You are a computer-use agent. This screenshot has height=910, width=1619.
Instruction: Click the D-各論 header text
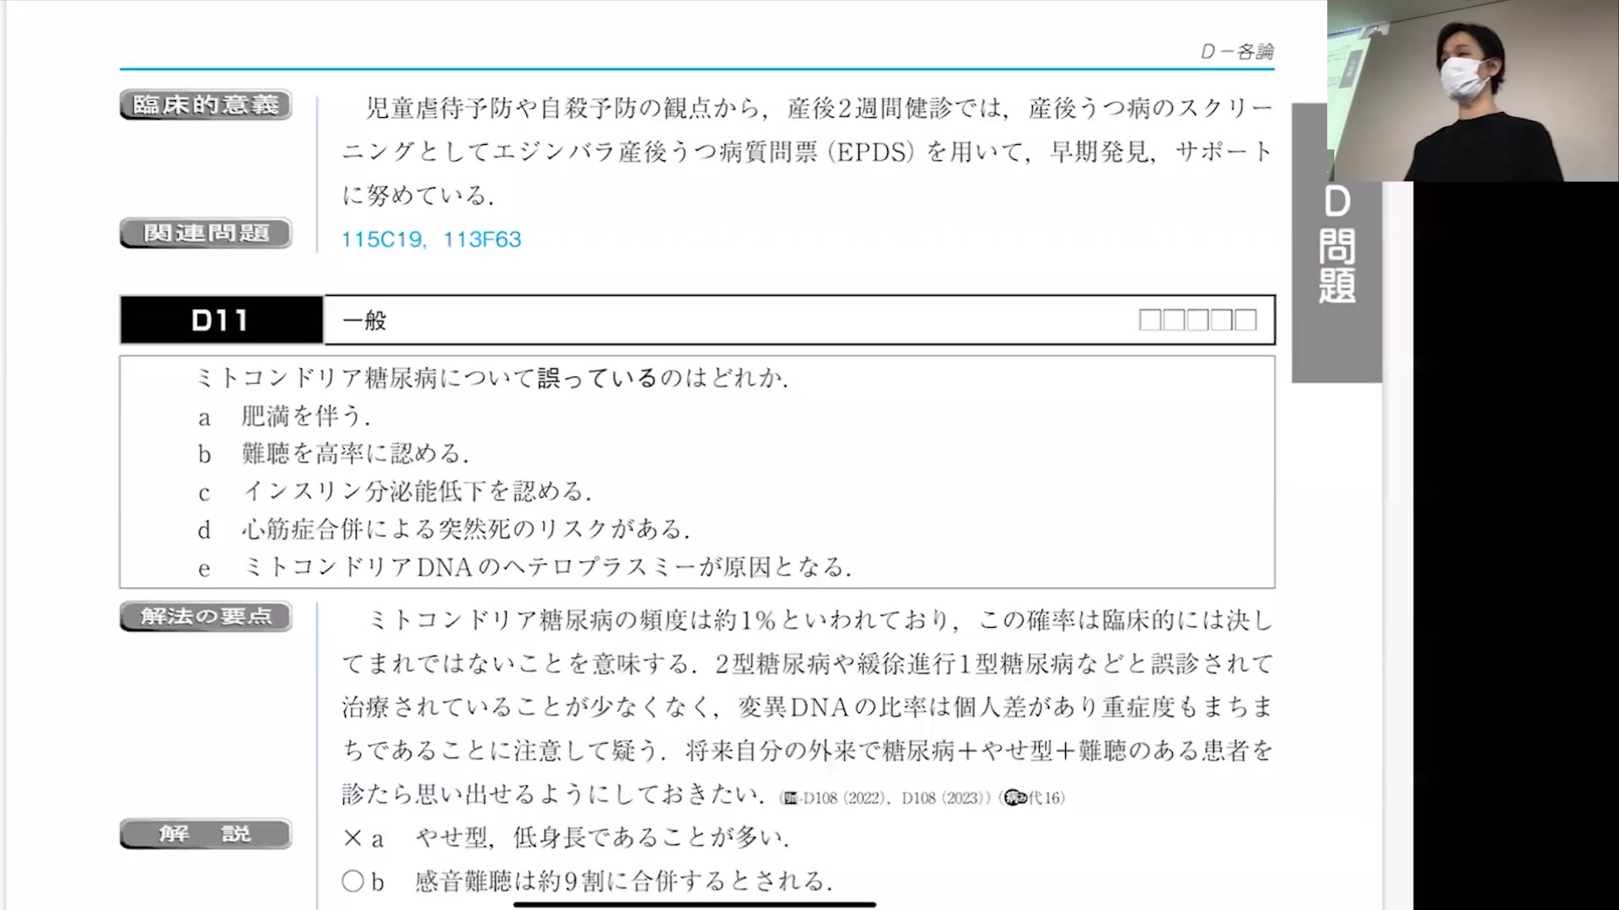(1236, 51)
